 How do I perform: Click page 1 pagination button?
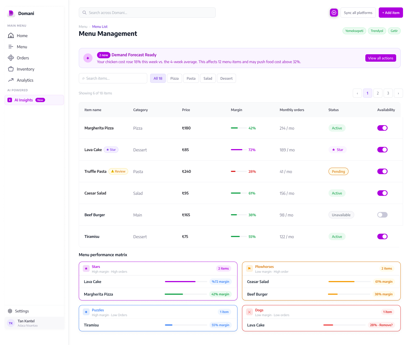pos(368,93)
